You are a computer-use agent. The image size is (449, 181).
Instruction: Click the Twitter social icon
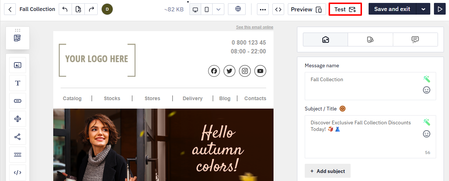[x=229, y=71]
